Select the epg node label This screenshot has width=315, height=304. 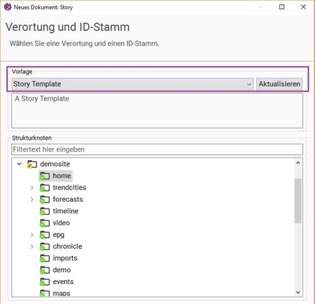point(59,235)
